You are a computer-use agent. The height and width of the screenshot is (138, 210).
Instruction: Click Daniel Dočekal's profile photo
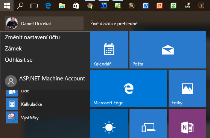(x=12, y=23)
